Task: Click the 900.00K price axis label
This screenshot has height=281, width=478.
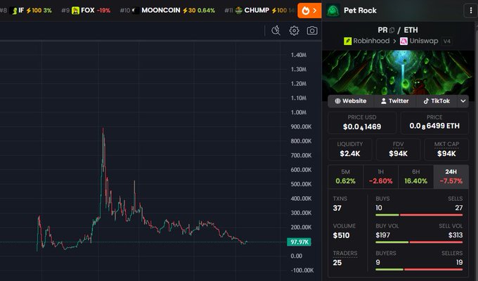Action: point(301,126)
